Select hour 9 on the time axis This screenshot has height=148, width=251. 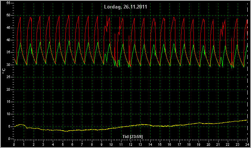pos(102,144)
